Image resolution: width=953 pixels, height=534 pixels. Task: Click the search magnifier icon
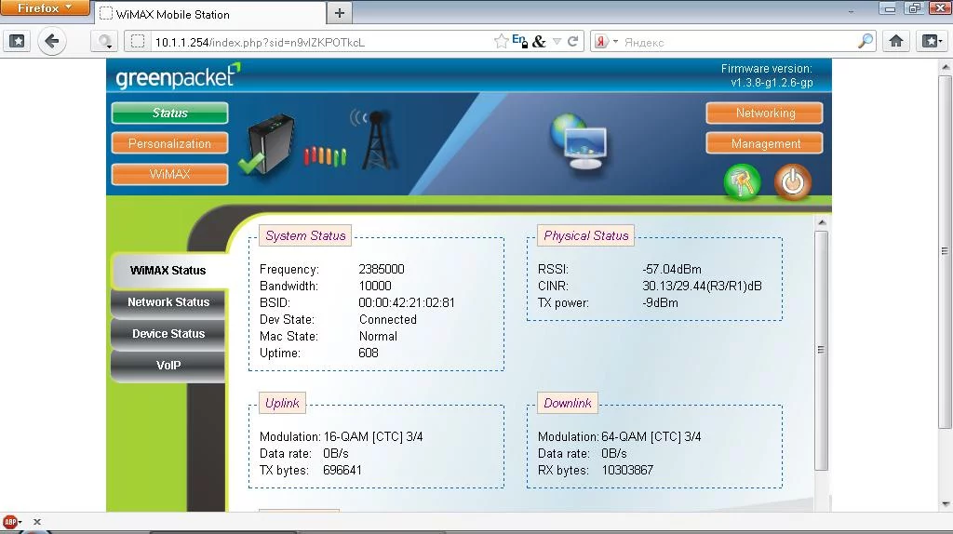point(865,42)
